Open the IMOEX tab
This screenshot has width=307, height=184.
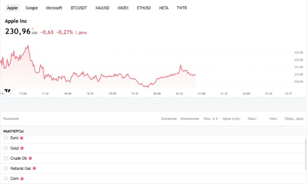[123, 8]
